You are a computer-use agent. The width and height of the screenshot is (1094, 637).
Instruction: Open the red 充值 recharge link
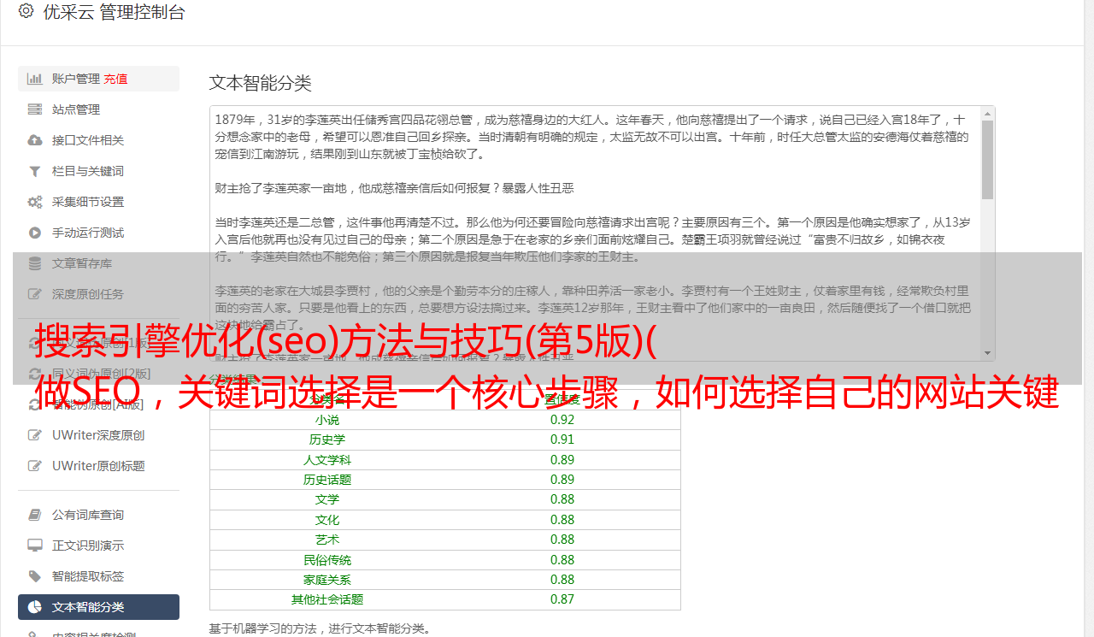pyautogui.click(x=115, y=79)
